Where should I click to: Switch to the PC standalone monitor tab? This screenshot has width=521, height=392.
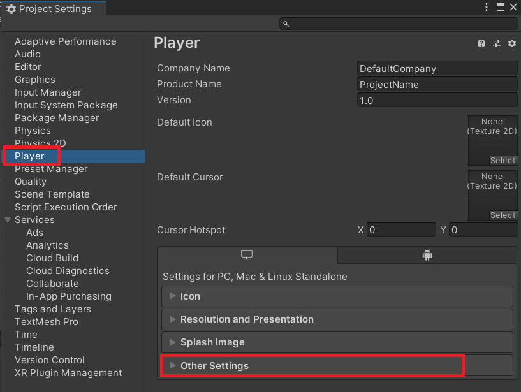coord(247,255)
